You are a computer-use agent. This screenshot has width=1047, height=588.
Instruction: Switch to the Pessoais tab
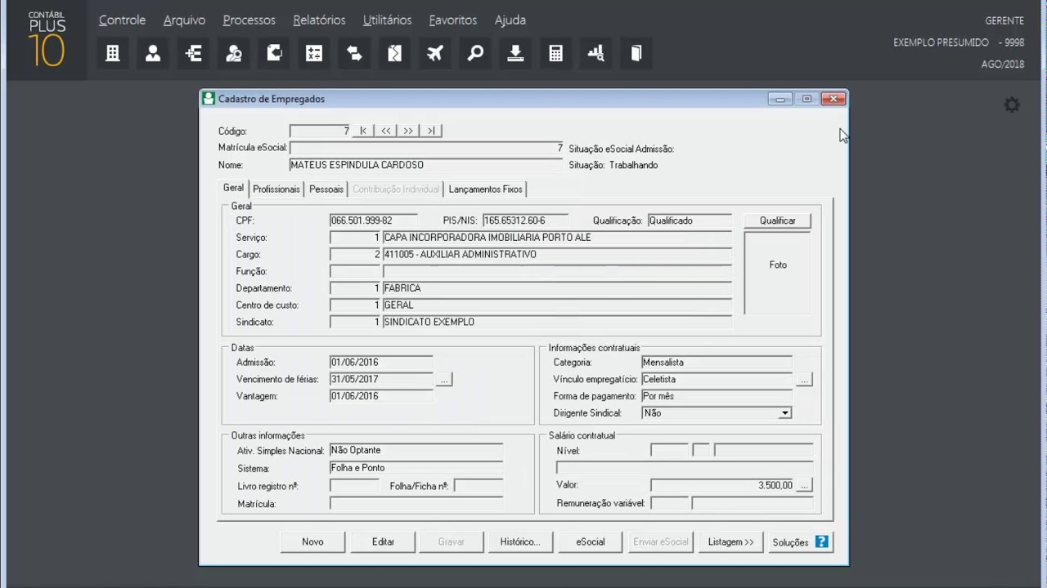(326, 189)
